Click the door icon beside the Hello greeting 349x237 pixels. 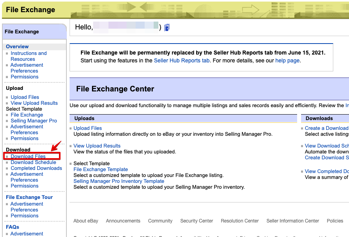[167, 27]
